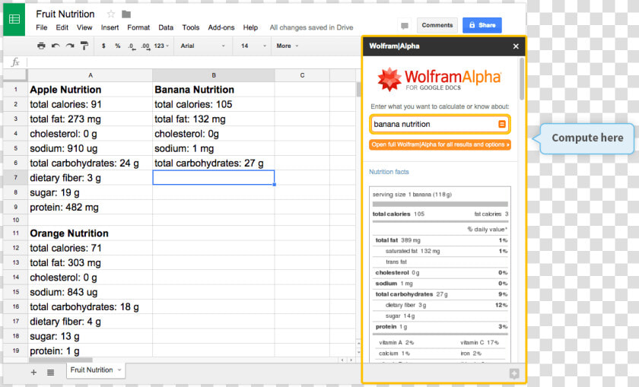Open the all sheets list icon

50,372
